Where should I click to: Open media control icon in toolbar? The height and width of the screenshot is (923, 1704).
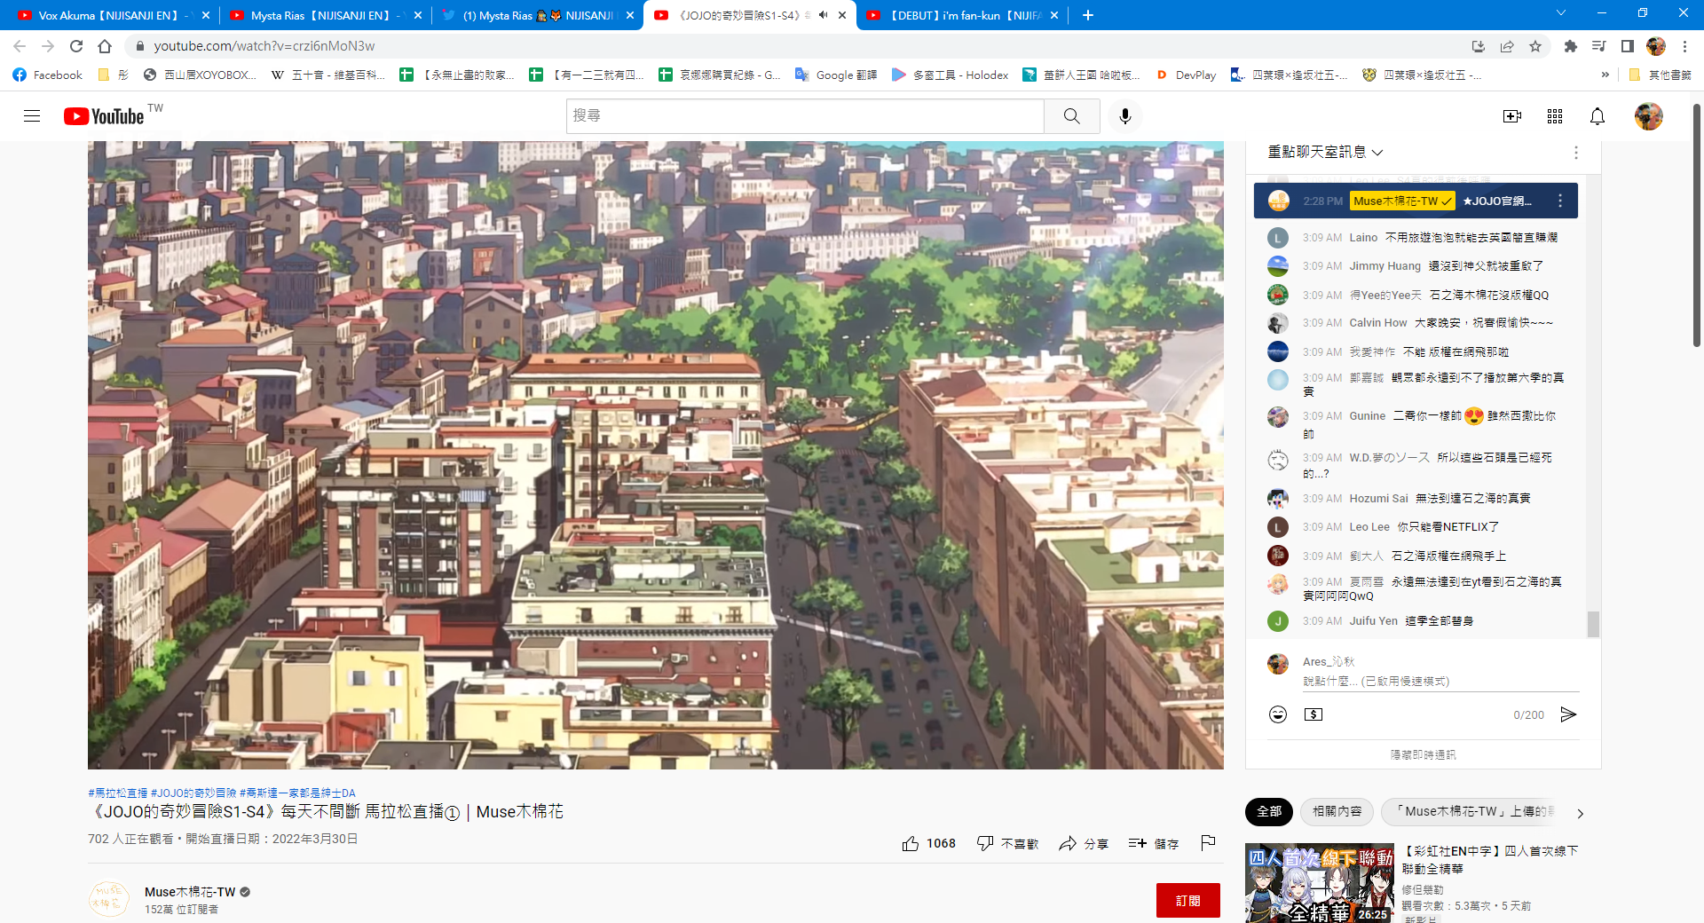(1599, 46)
